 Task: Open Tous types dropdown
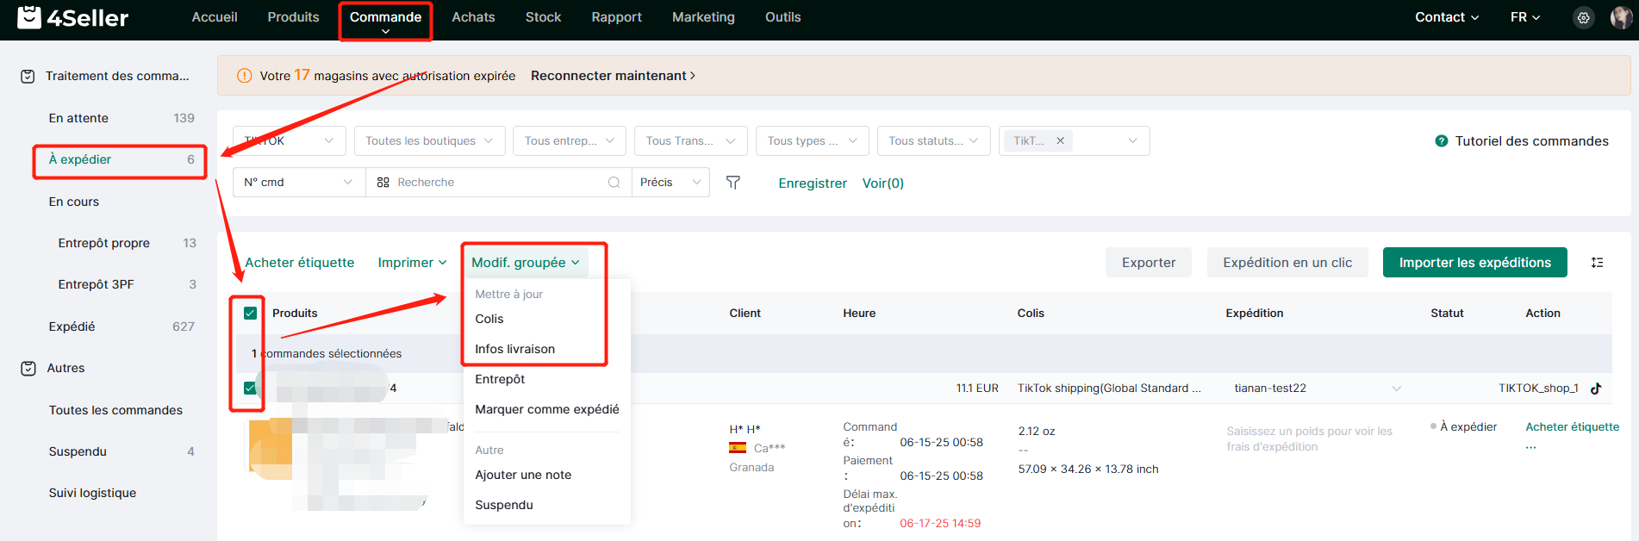coord(812,140)
